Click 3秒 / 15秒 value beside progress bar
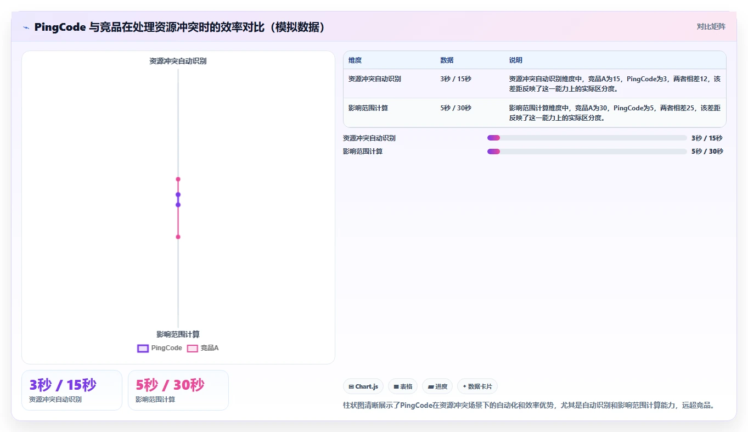Image resolution: width=748 pixels, height=432 pixels. [707, 138]
